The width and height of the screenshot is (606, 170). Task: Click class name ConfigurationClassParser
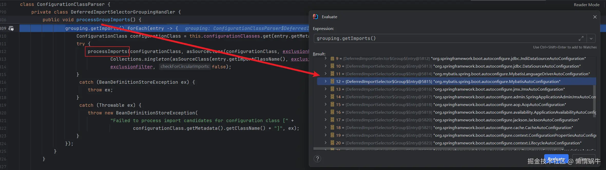click(x=71, y=4)
